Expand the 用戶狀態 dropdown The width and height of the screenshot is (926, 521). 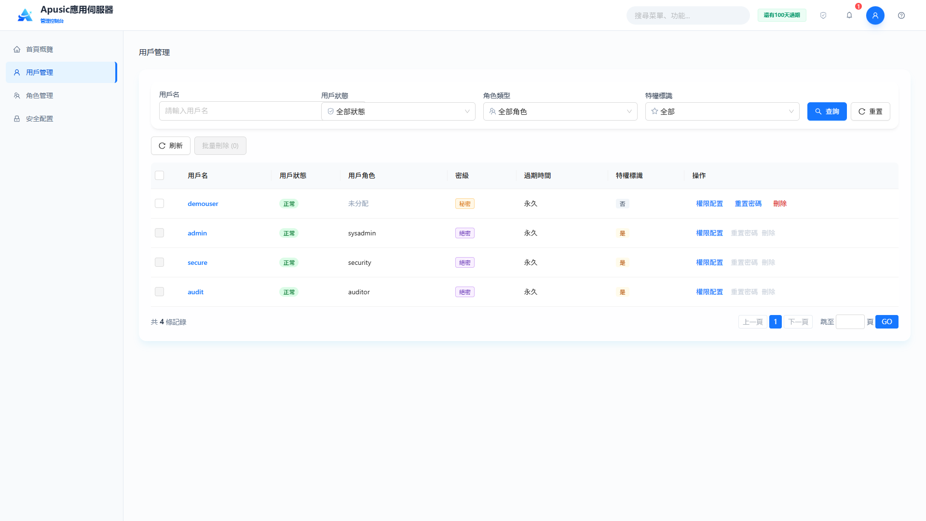coord(398,111)
